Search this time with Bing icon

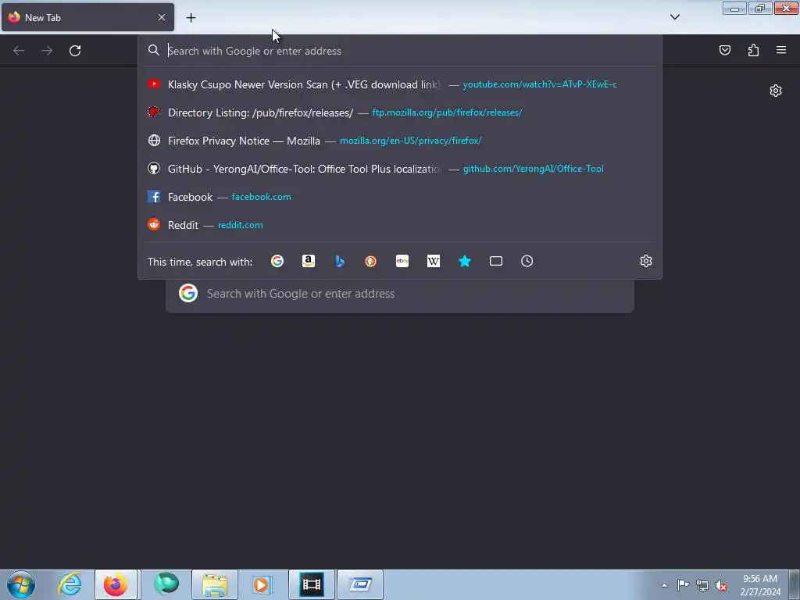pyautogui.click(x=340, y=261)
